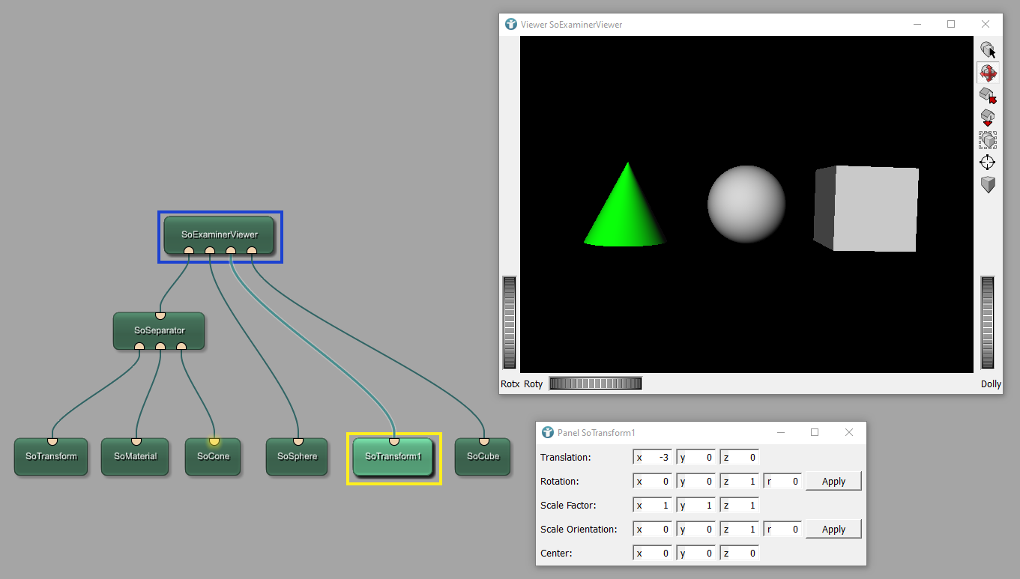Select the SoSeparator node

point(159,330)
